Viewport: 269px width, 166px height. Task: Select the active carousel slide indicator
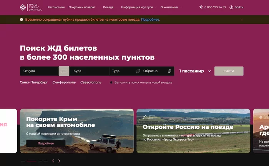pos(32,161)
